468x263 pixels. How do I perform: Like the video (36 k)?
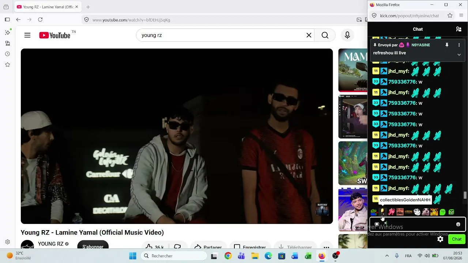click(x=155, y=247)
